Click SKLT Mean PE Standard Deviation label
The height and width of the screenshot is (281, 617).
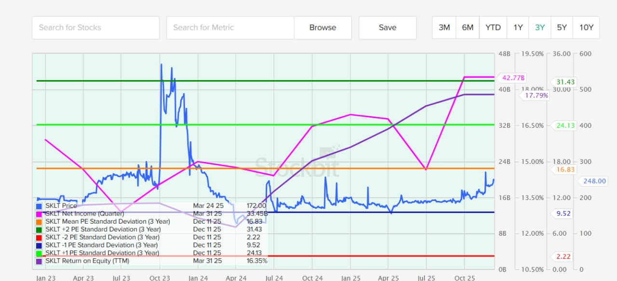click(x=107, y=222)
